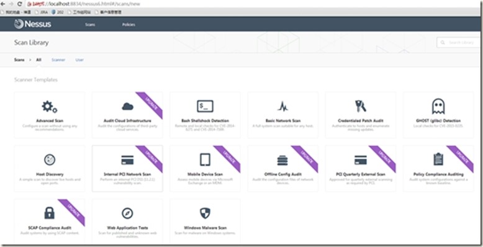This screenshot has height=247, width=483.
Task: Click the Audit Cloud Infrastructure title
Action: tap(127, 121)
